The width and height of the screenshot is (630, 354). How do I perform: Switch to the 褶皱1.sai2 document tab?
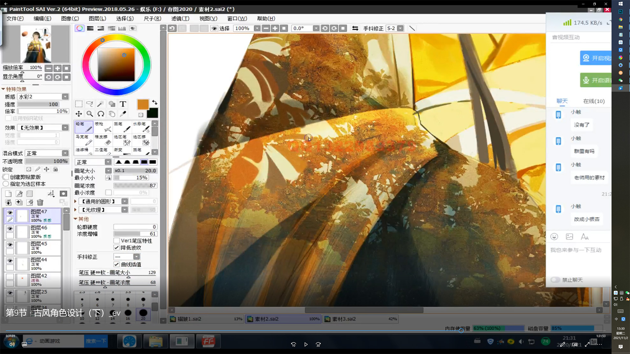tap(206, 319)
